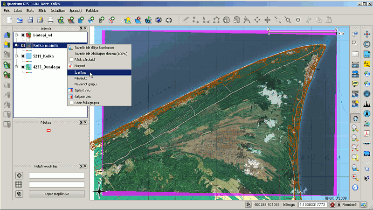Close the Leģenda panel
This screenshot has width=373, height=210.
click(x=85, y=28)
